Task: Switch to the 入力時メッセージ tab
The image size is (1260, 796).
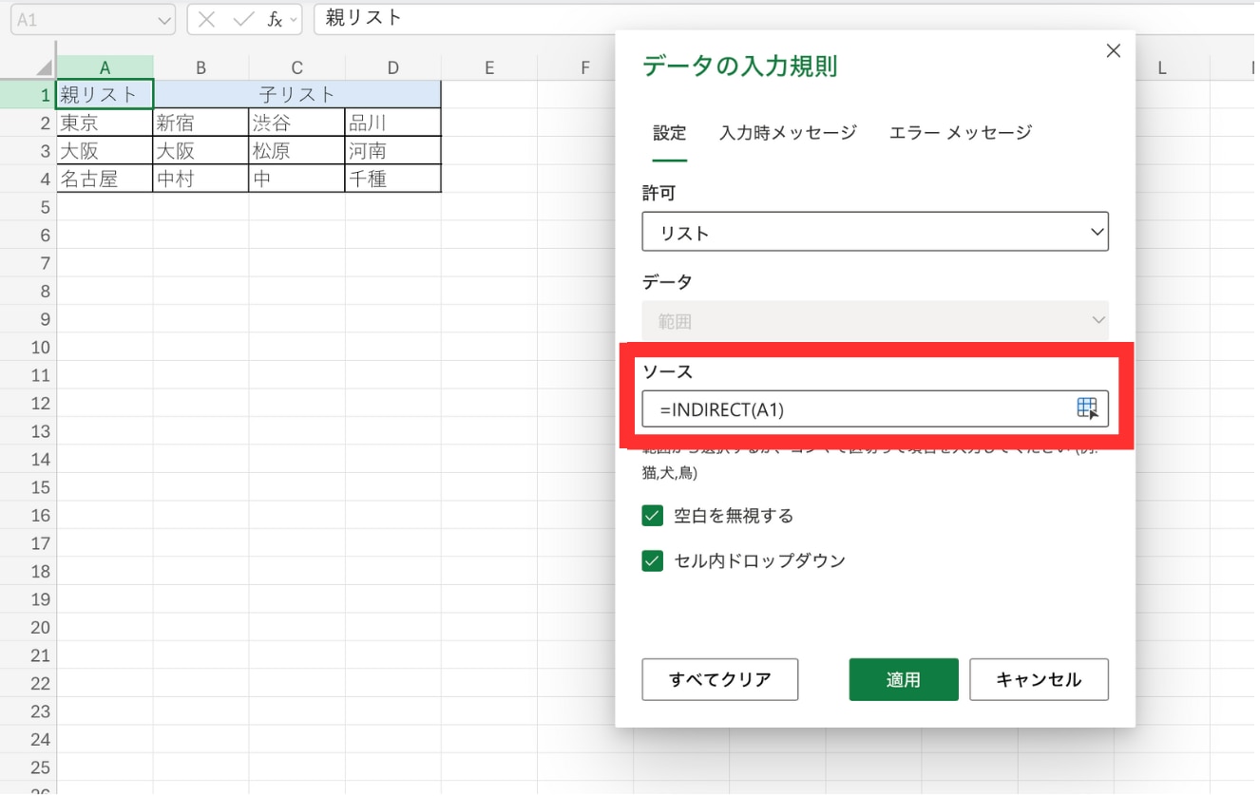Action: coord(788,133)
